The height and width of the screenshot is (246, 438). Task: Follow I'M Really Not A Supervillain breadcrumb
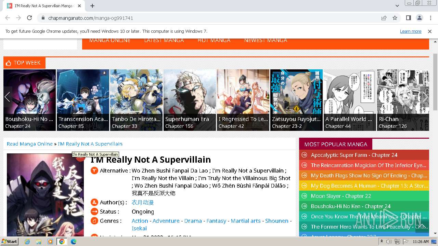click(90, 144)
